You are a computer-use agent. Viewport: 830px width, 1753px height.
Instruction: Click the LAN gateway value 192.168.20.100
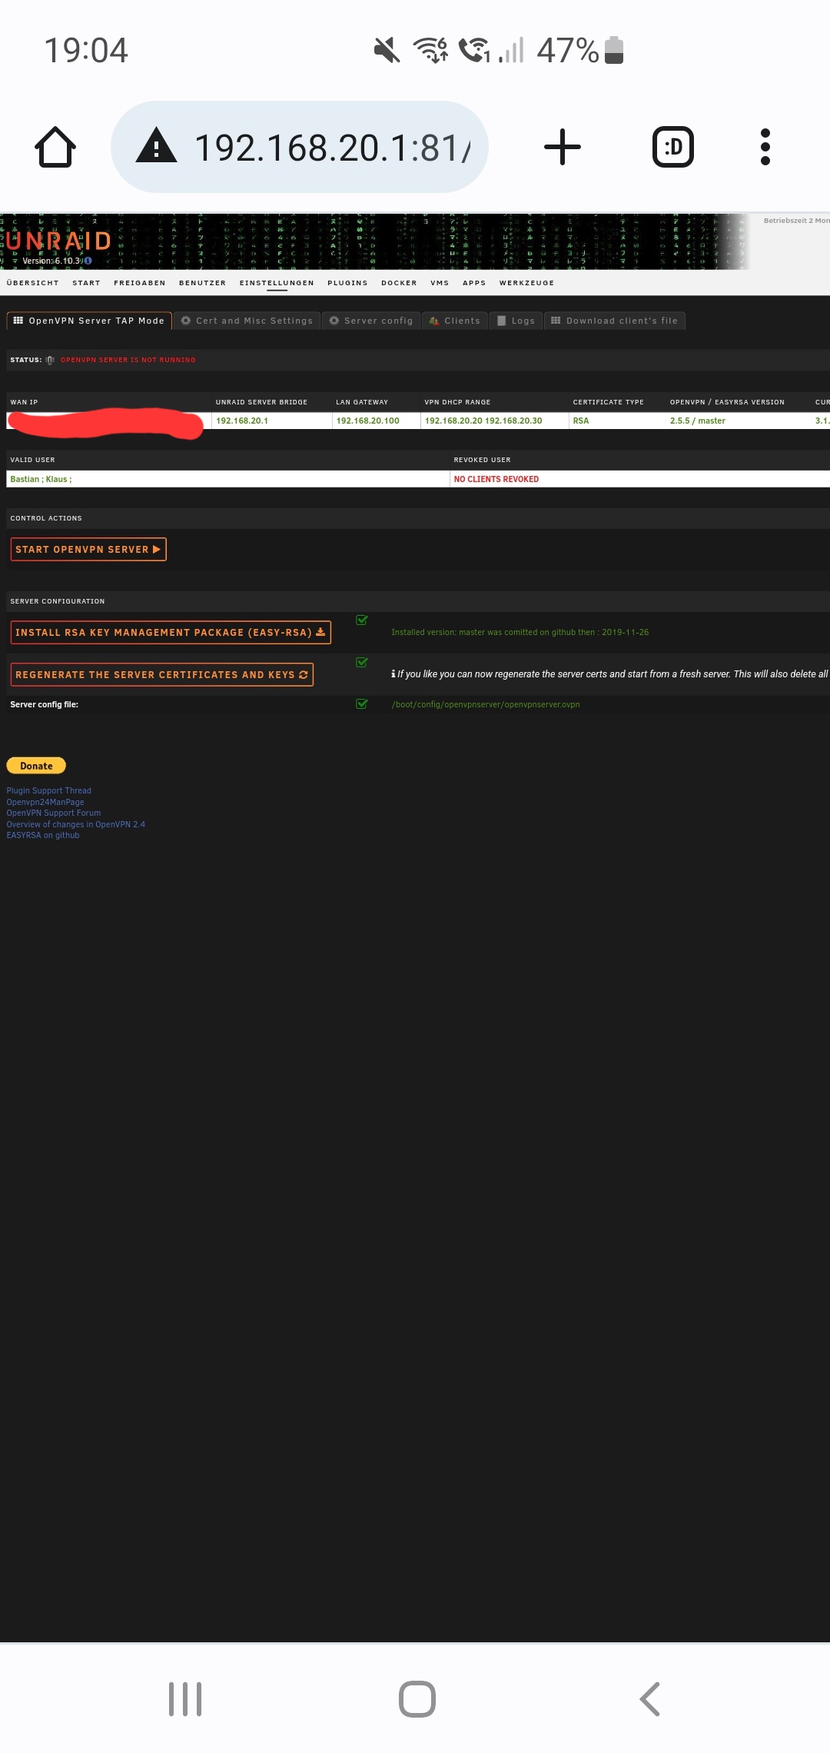(x=368, y=421)
